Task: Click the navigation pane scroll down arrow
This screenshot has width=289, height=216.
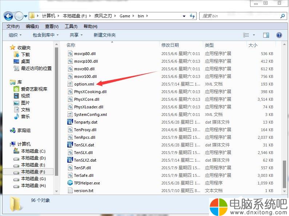Action: pos(56,191)
